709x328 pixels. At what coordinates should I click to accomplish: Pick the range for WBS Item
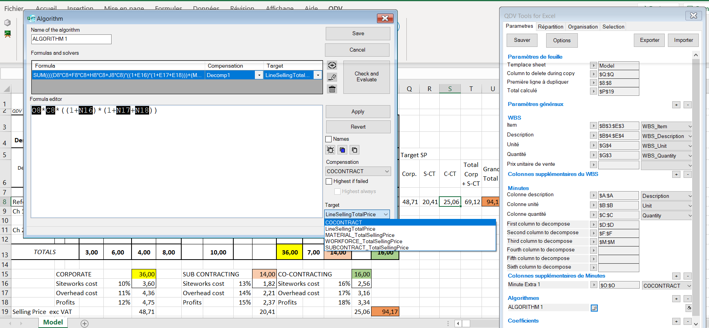tap(594, 126)
